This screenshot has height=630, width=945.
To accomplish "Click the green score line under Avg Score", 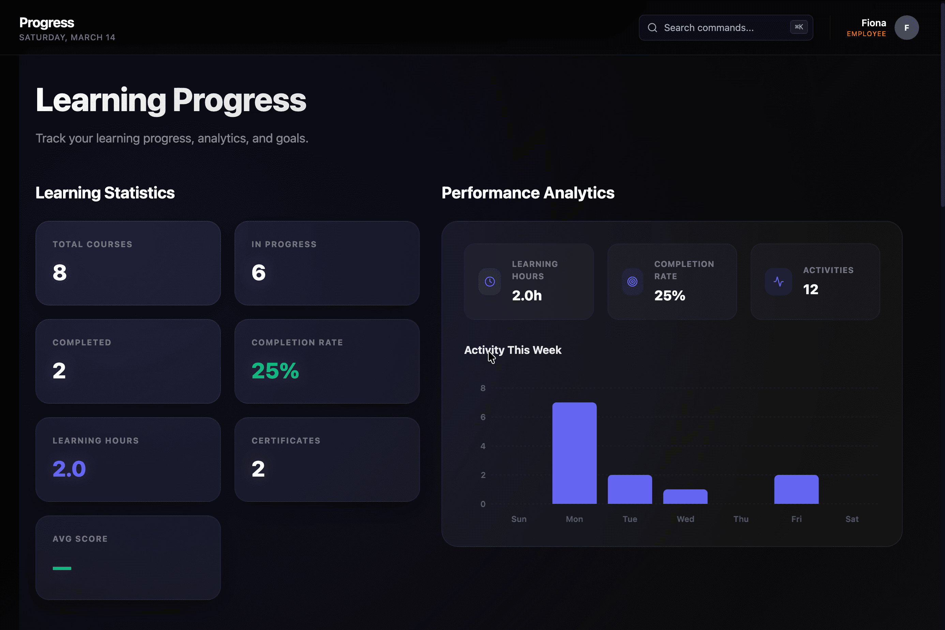I will [62, 569].
